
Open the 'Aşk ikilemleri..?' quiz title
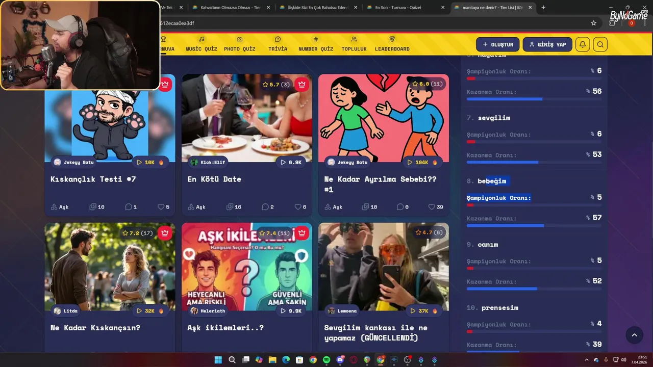coord(225,327)
